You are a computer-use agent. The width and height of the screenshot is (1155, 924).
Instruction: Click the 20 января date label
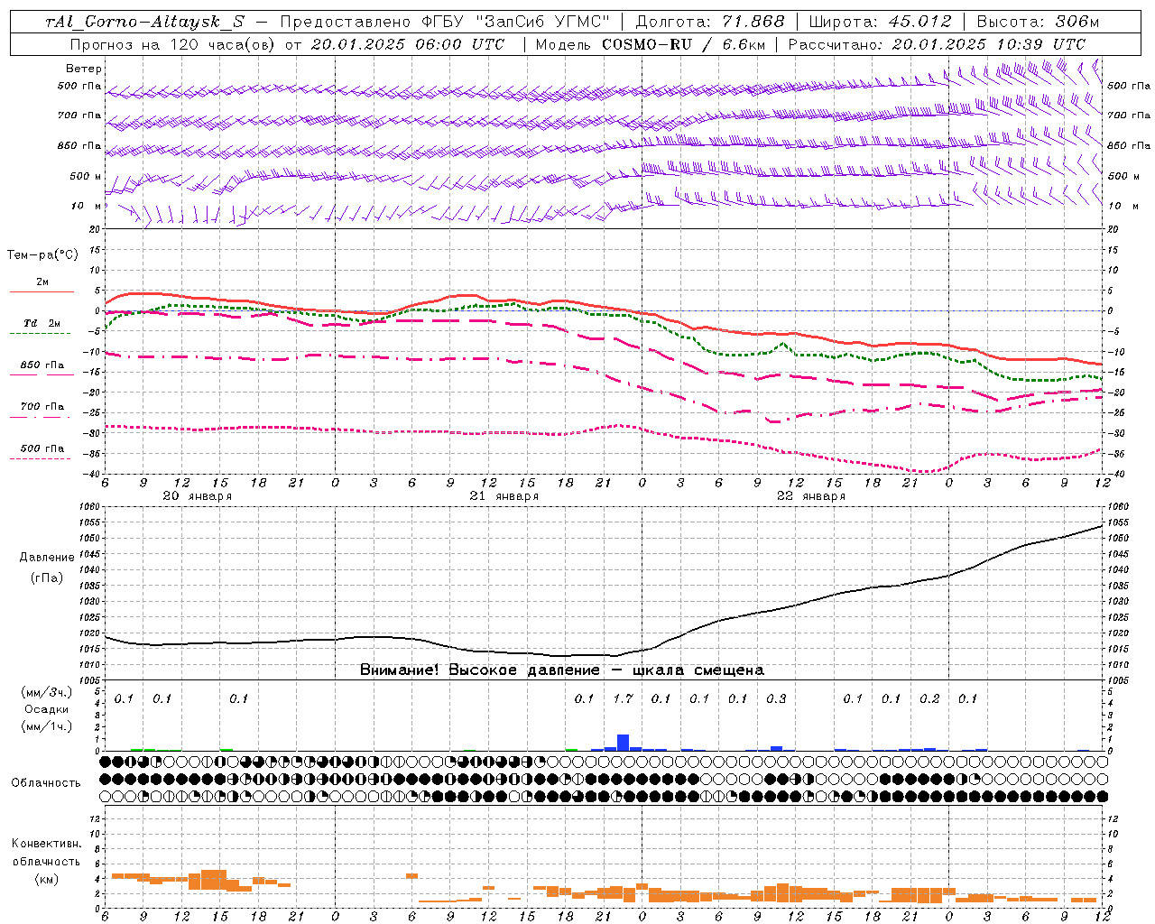point(197,496)
